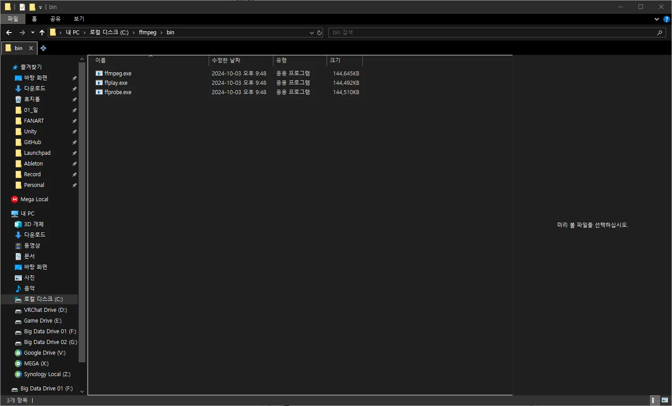
Task: Open the 홈 ribbon tab
Action: tap(34, 19)
